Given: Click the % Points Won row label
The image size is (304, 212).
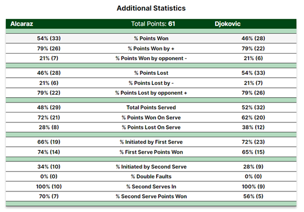Looking at the screenshot, I should click(x=151, y=38).
